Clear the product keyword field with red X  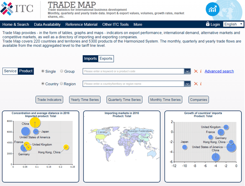tap(196, 71)
